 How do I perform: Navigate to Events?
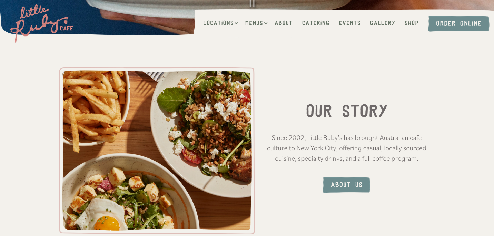[349, 23]
